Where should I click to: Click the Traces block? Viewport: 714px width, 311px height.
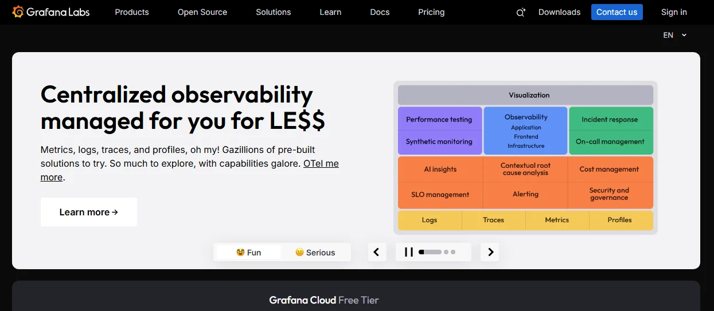(493, 220)
